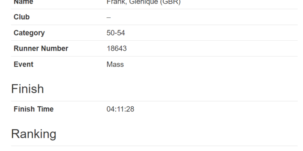
Task: Click the Runner Number label
Action: (41, 49)
